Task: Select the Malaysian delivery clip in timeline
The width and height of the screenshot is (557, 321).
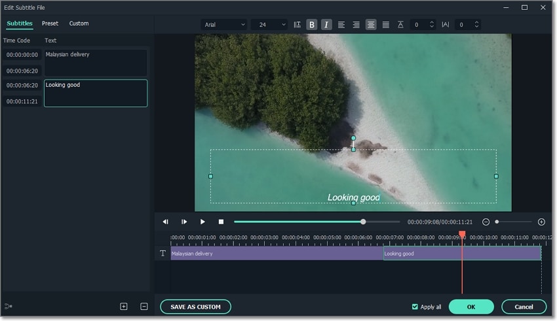Action: tap(277, 253)
